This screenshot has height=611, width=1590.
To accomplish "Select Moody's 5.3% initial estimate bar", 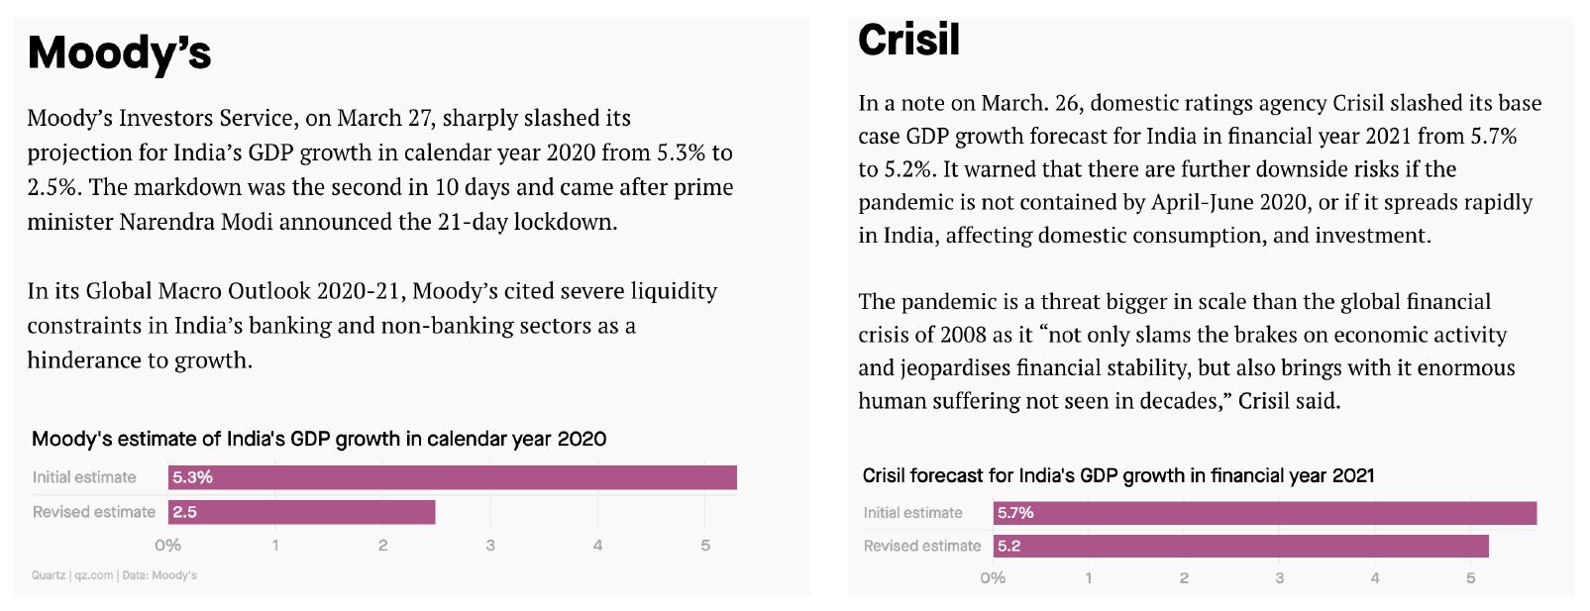I will (x=452, y=477).
